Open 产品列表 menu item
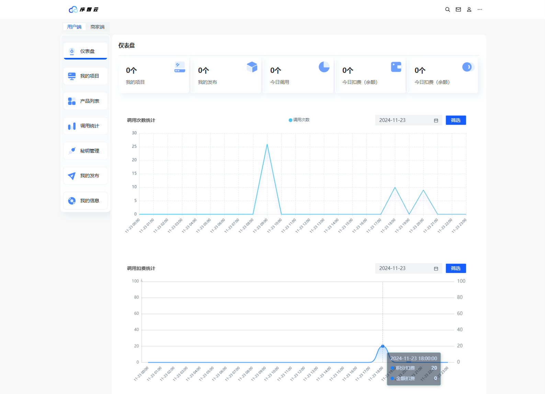This screenshot has width=545, height=394. [x=86, y=101]
